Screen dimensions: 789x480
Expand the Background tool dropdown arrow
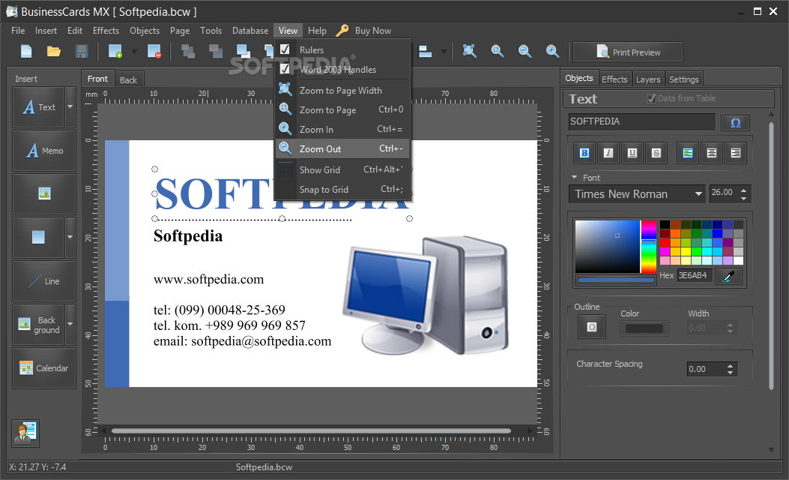tap(70, 324)
